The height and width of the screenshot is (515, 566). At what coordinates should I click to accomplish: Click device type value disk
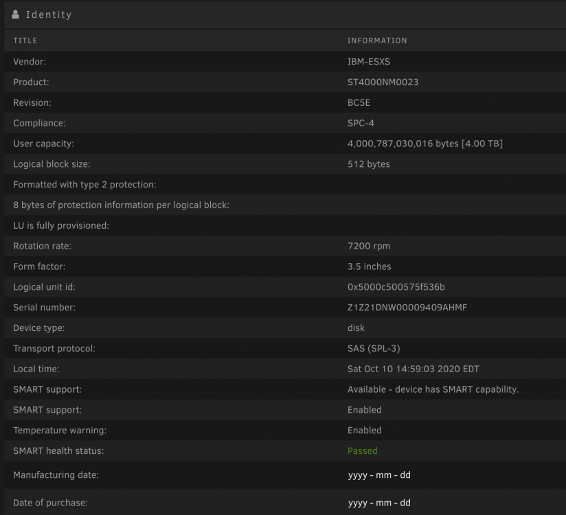(356, 328)
